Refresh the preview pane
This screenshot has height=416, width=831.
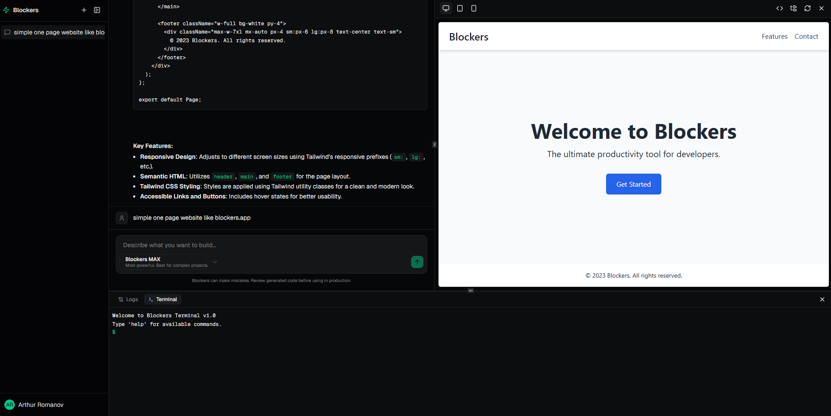pos(808,8)
